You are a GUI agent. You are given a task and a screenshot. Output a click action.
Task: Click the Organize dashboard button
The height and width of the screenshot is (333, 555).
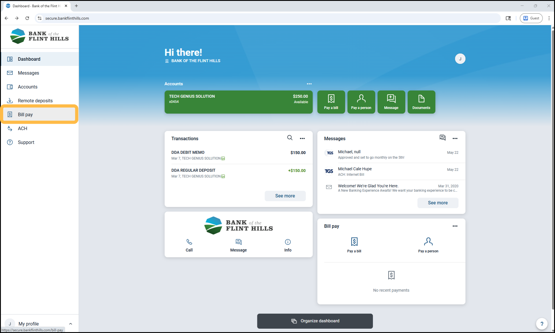(315, 321)
